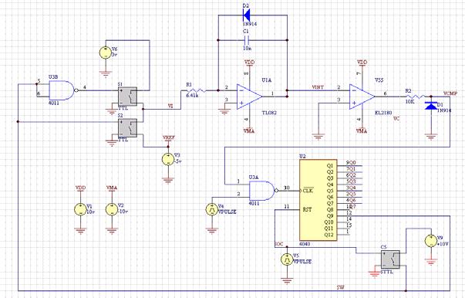Click the 10n capacitor value
Screen dimensions: 465x298
coord(247,48)
